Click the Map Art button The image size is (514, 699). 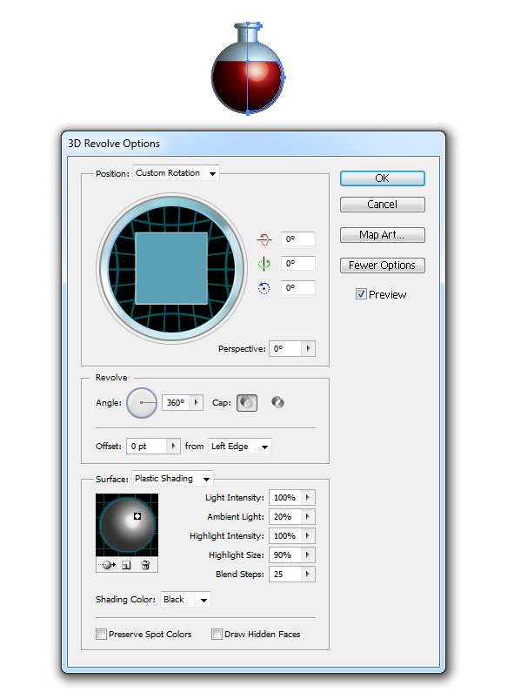tap(382, 235)
